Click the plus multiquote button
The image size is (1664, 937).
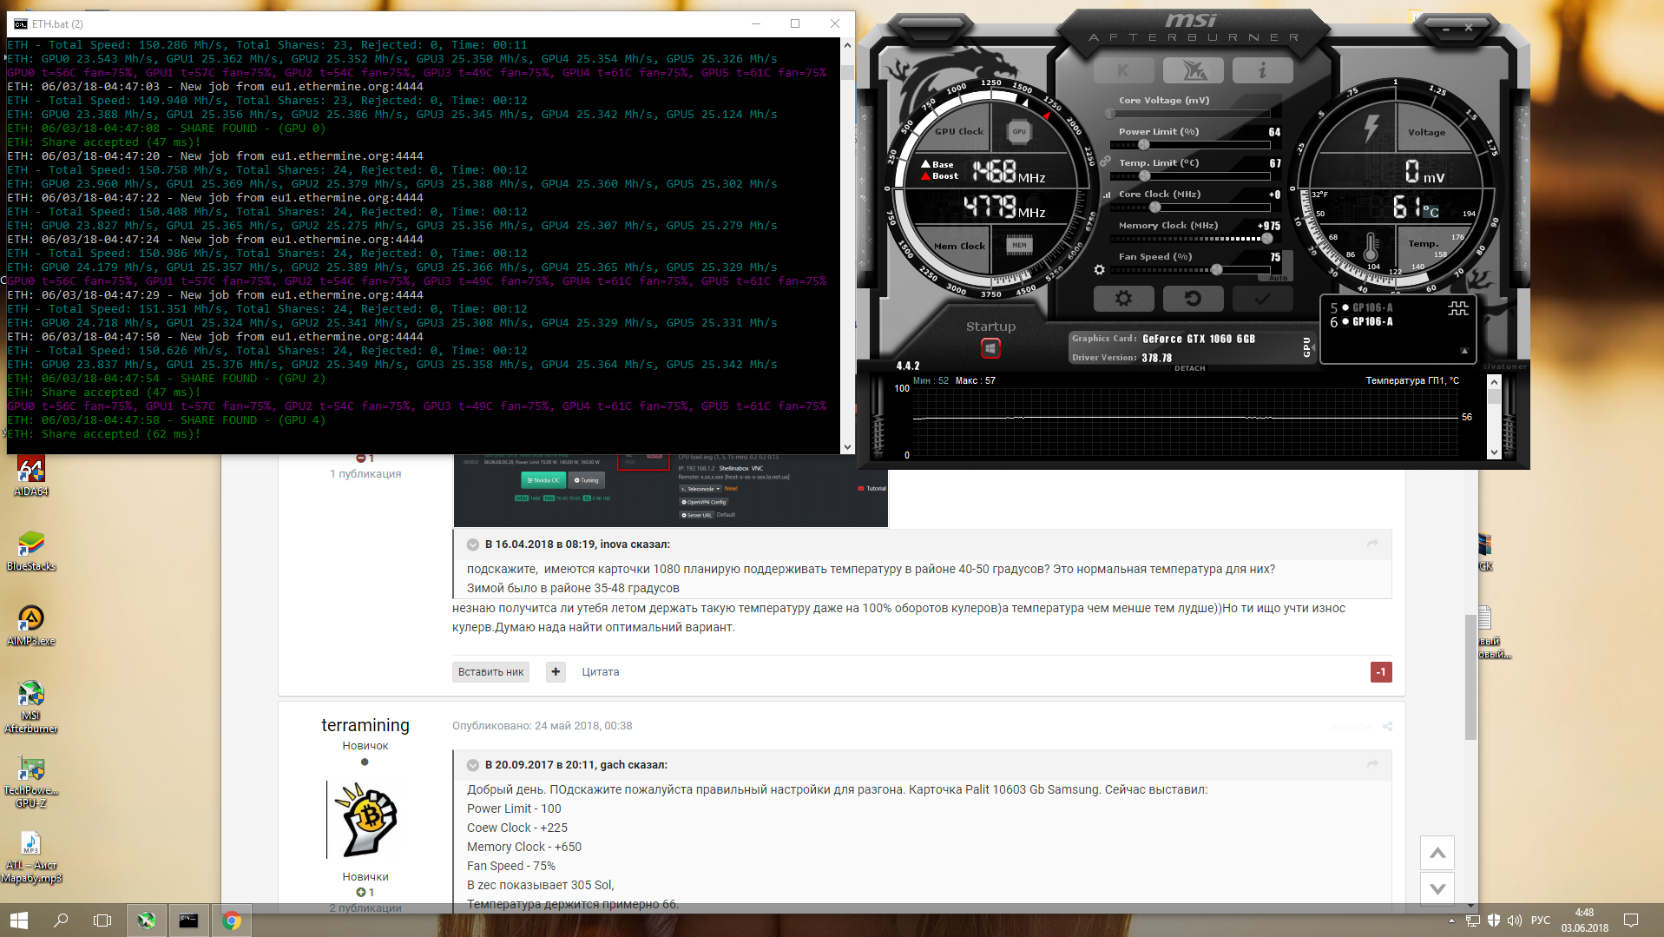click(x=556, y=672)
